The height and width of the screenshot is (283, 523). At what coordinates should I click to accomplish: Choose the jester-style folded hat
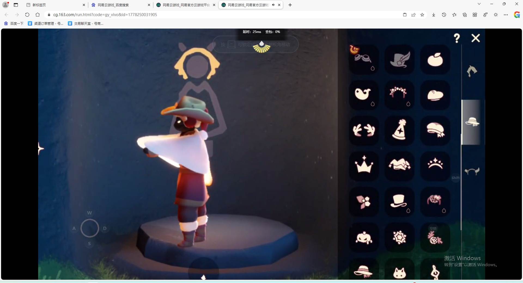tap(399, 166)
